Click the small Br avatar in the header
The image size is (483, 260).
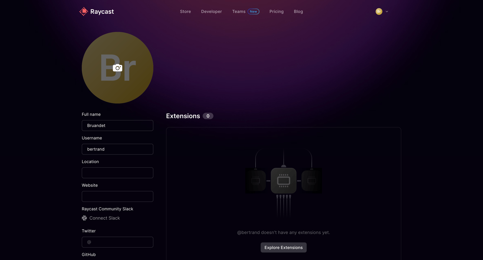379,11
